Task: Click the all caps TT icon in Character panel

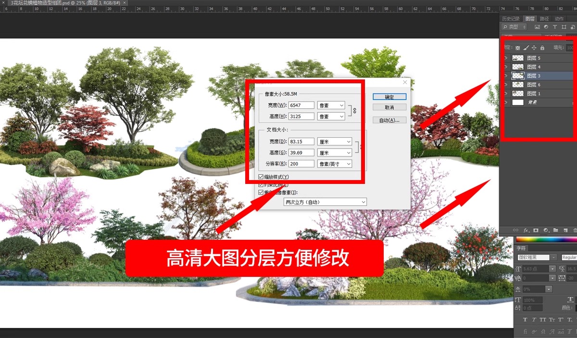Action: point(543,319)
